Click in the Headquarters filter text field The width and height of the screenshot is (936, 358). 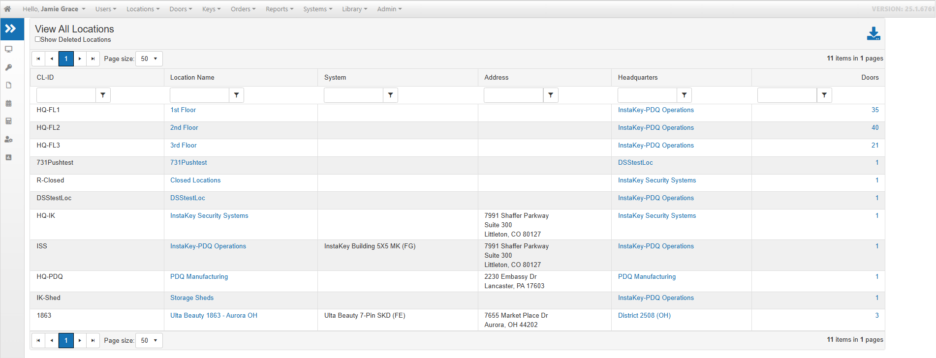tap(647, 95)
